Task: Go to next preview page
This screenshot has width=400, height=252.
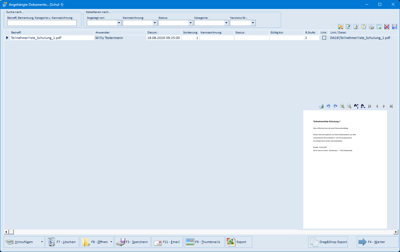Action: (x=384, y=106)
